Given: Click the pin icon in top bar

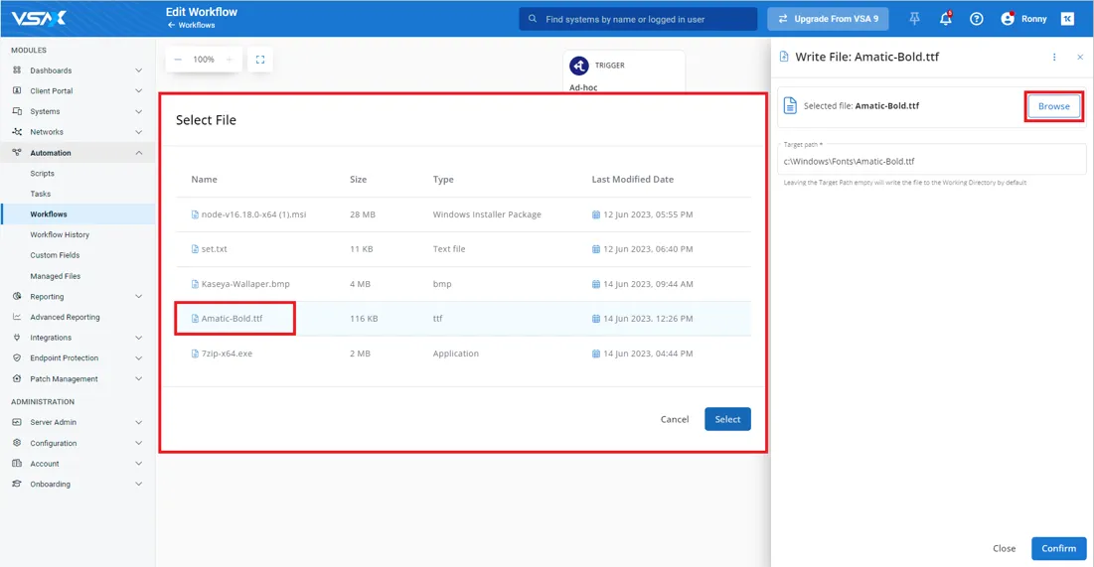Looking at the screenshot, I should [914, 19].
